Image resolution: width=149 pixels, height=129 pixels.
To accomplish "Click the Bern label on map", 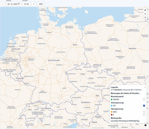I will coord(30,110).
